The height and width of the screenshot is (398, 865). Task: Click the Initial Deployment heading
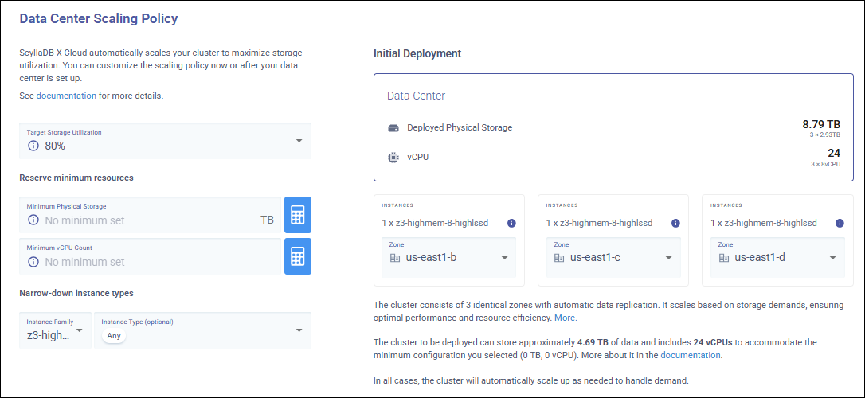click(x=417, y=54)
